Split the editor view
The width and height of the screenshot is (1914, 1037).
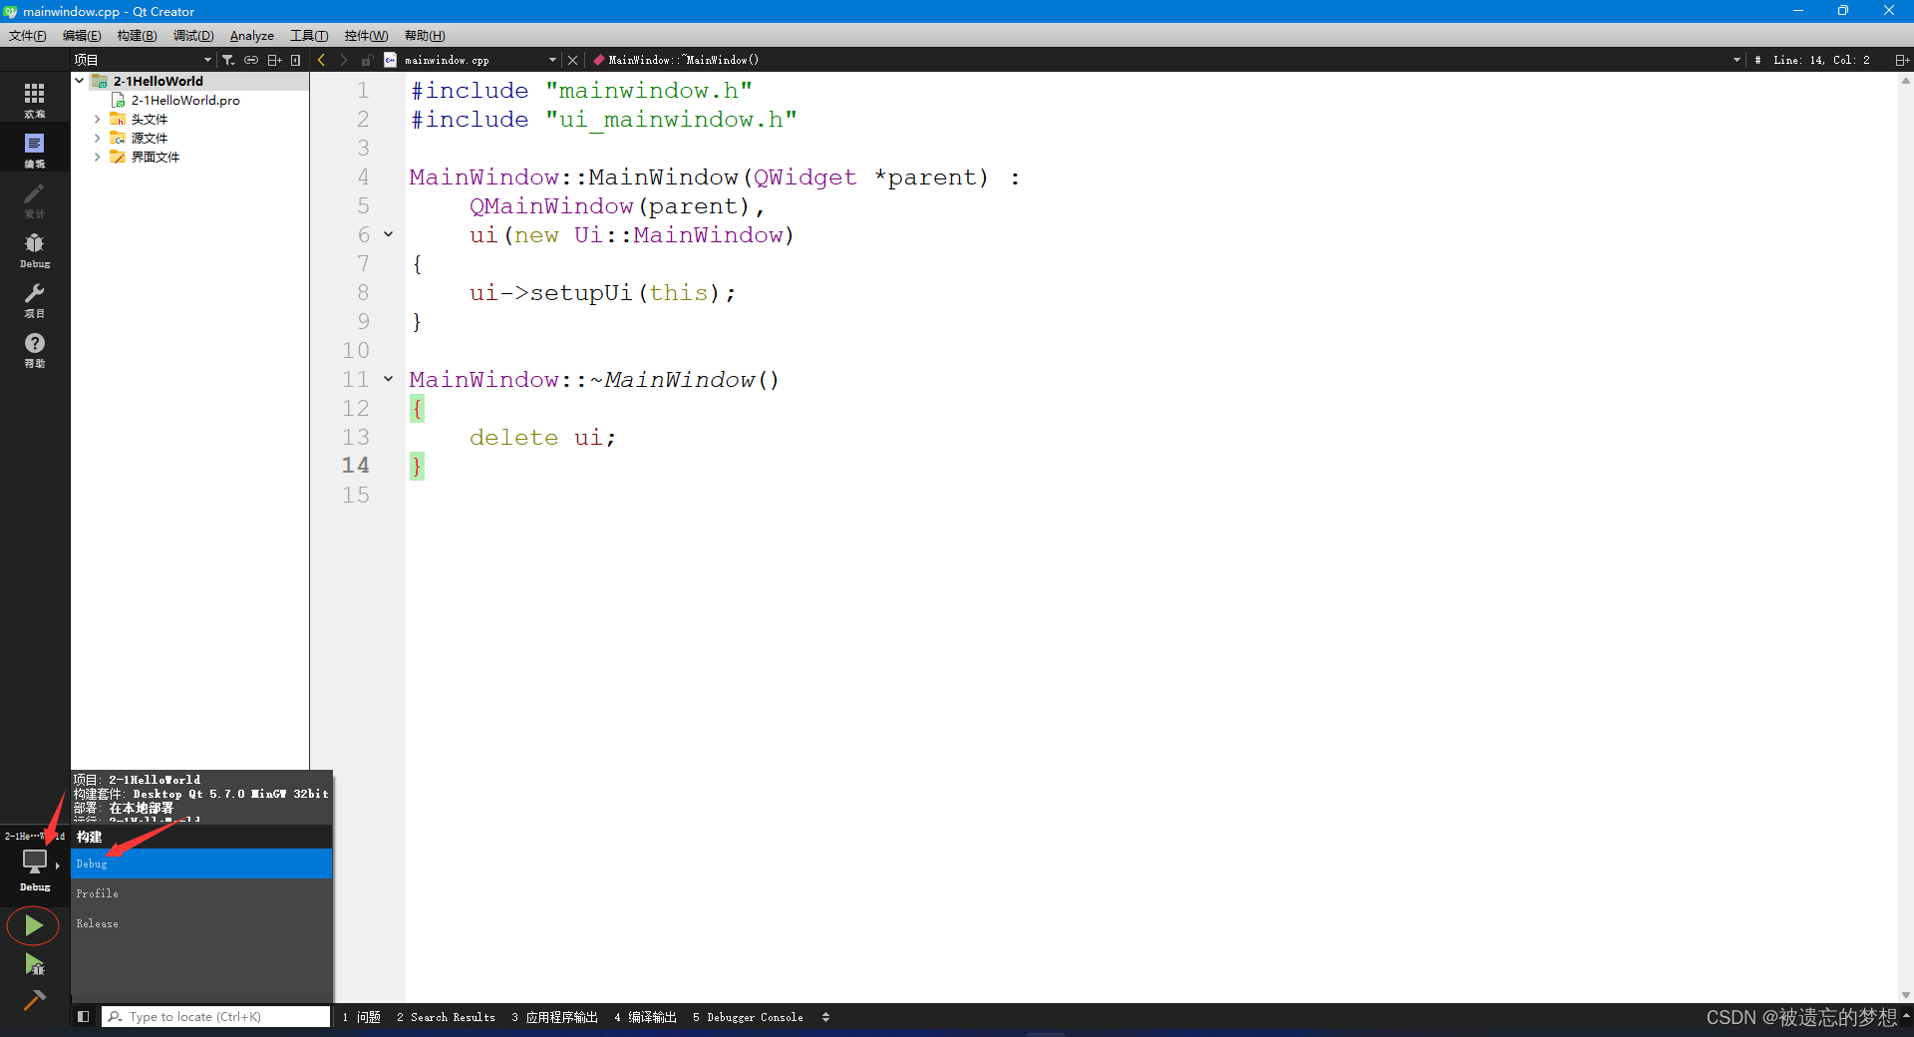pyautogui.click(x=1902, y=60)
